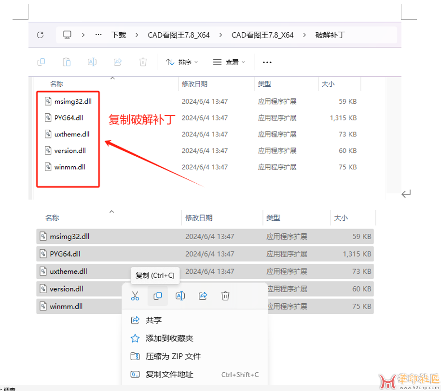
Task: Click the msimg32.dll file icon in upper list
Action: click(x=48, y=101)
